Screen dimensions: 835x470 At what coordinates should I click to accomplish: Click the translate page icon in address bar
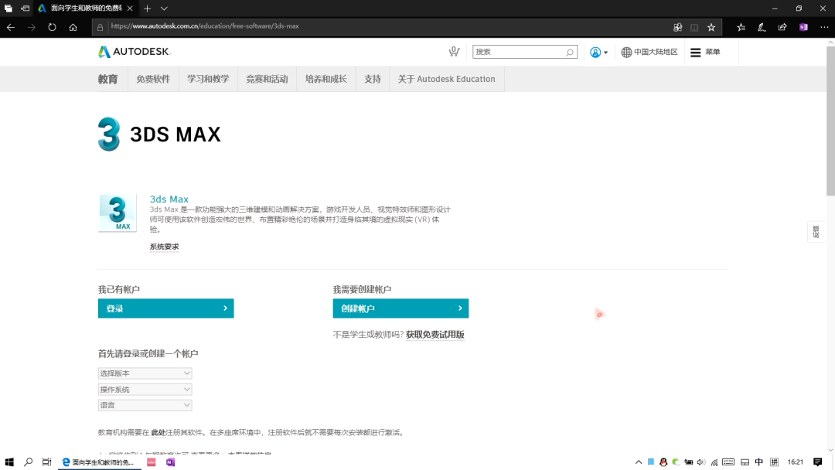[677, 27]
